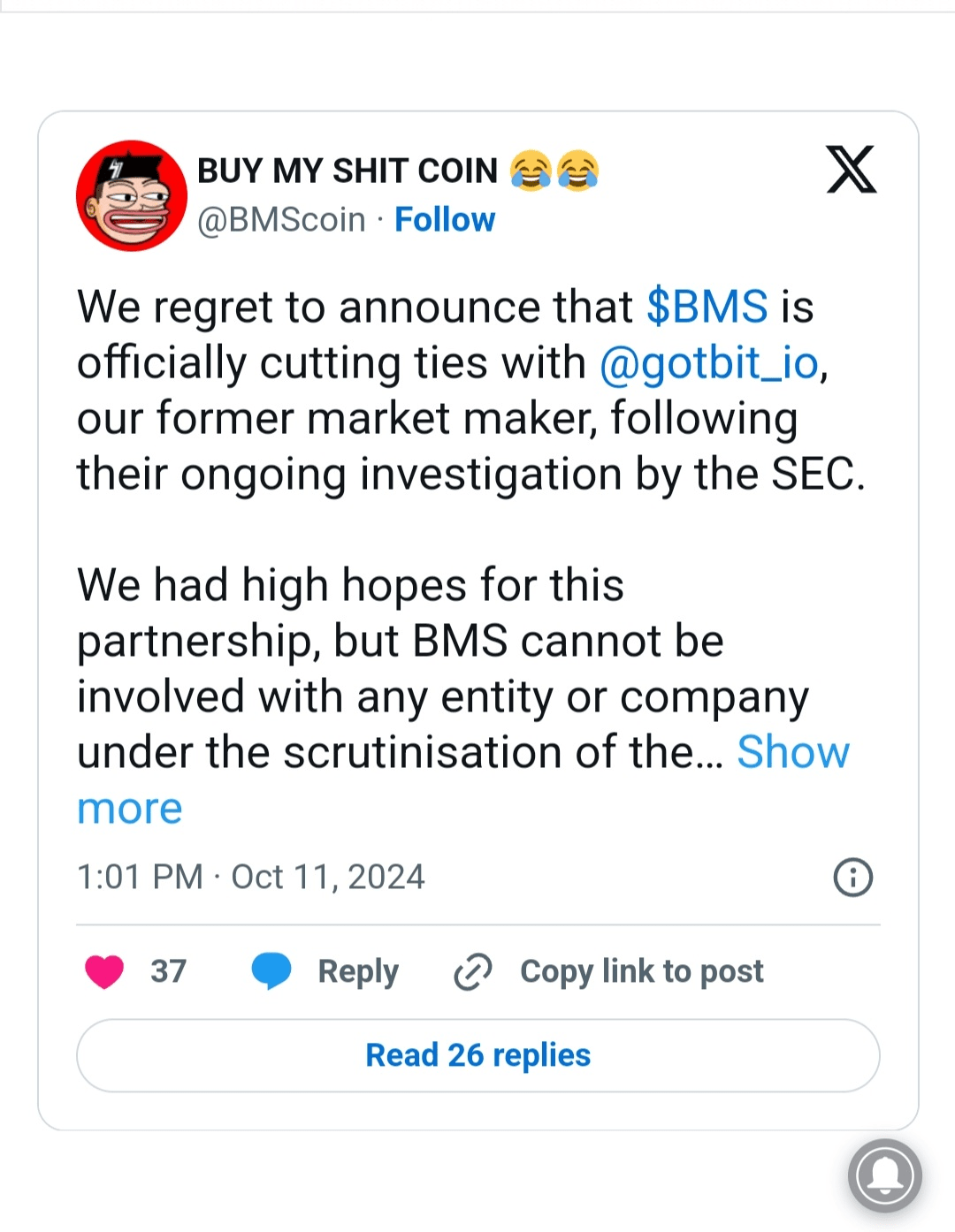
Task: Like the post with the heart icon
Action: coord(104,971)
